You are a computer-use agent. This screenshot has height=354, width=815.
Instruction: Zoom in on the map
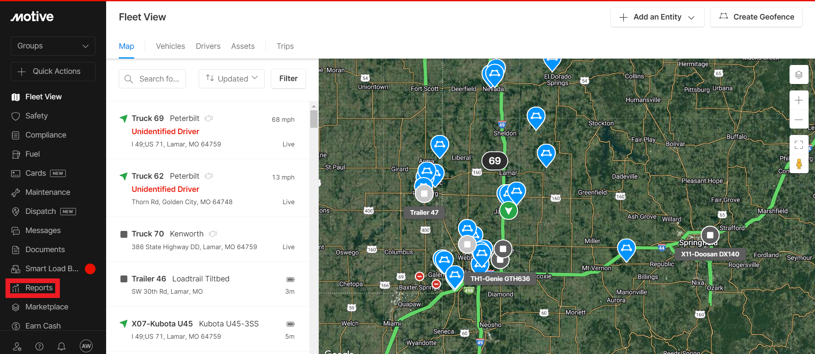(x=799, y=101)
